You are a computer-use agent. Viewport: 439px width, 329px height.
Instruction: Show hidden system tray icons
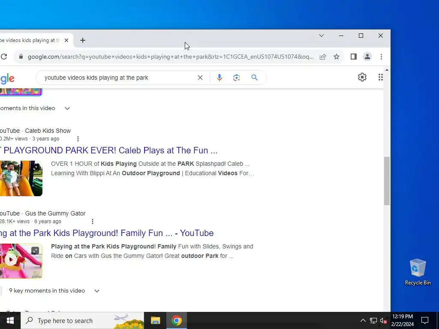tap(363, 320)
